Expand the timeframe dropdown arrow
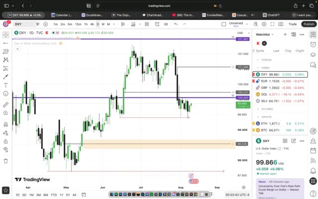Screen dimensions: 318x199 tap(114, 24)
